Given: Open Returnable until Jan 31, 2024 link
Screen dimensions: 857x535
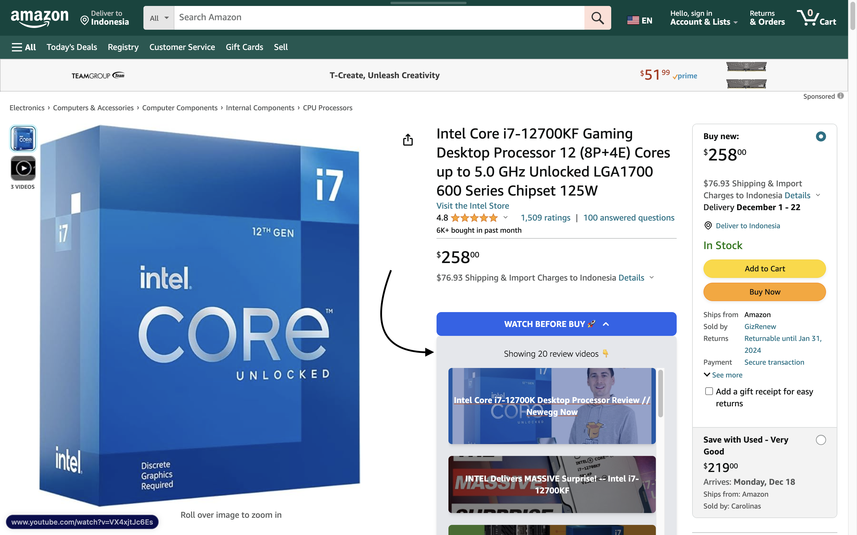Looking at the screenshot, I should coord(783,344).
